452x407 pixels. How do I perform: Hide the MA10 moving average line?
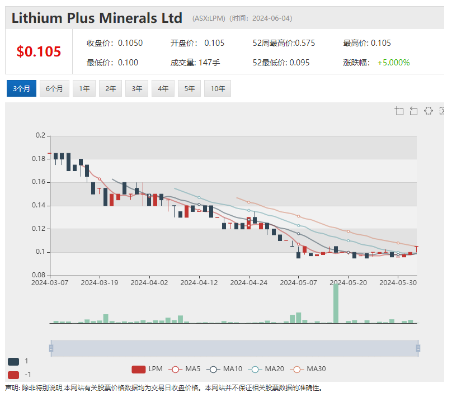click(224, 370)
